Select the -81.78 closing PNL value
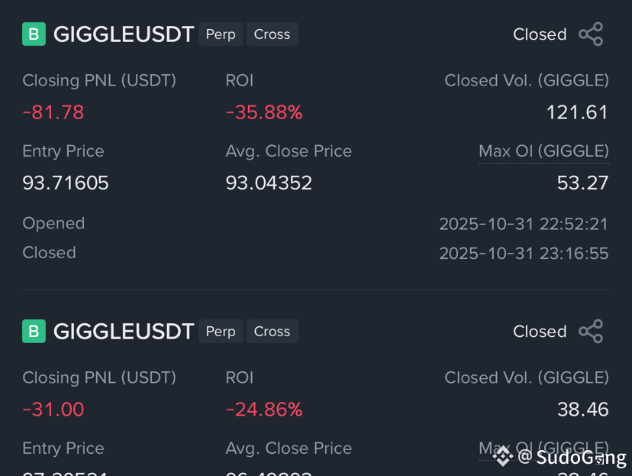 pyautogui.click(x=53, y=112)
